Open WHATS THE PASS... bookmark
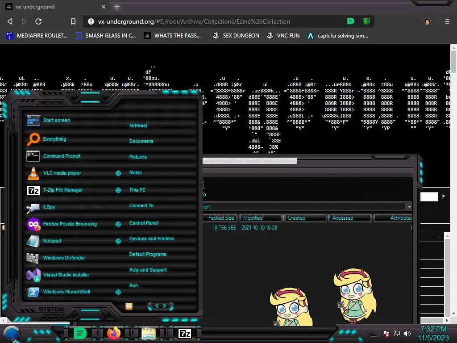Viewport: 457px width, 343px height. tap(172, 36)
